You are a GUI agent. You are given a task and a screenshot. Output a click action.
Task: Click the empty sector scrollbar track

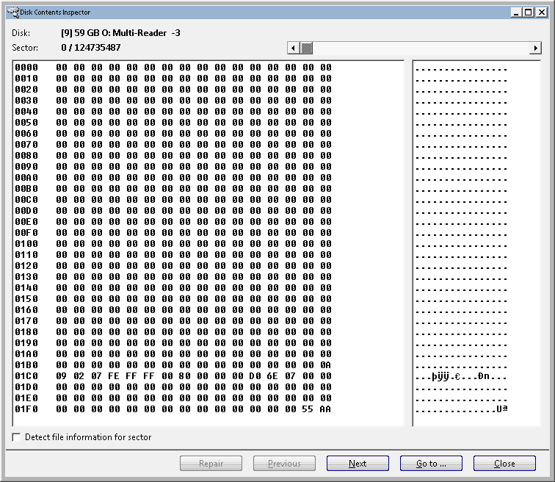418,48
